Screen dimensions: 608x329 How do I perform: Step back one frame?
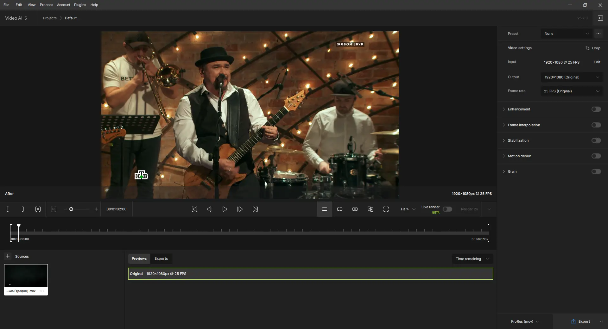coord(210,209)
